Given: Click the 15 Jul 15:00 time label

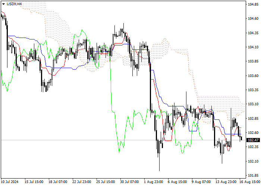Looking at the screenshot, I should [x=34, y=182].
